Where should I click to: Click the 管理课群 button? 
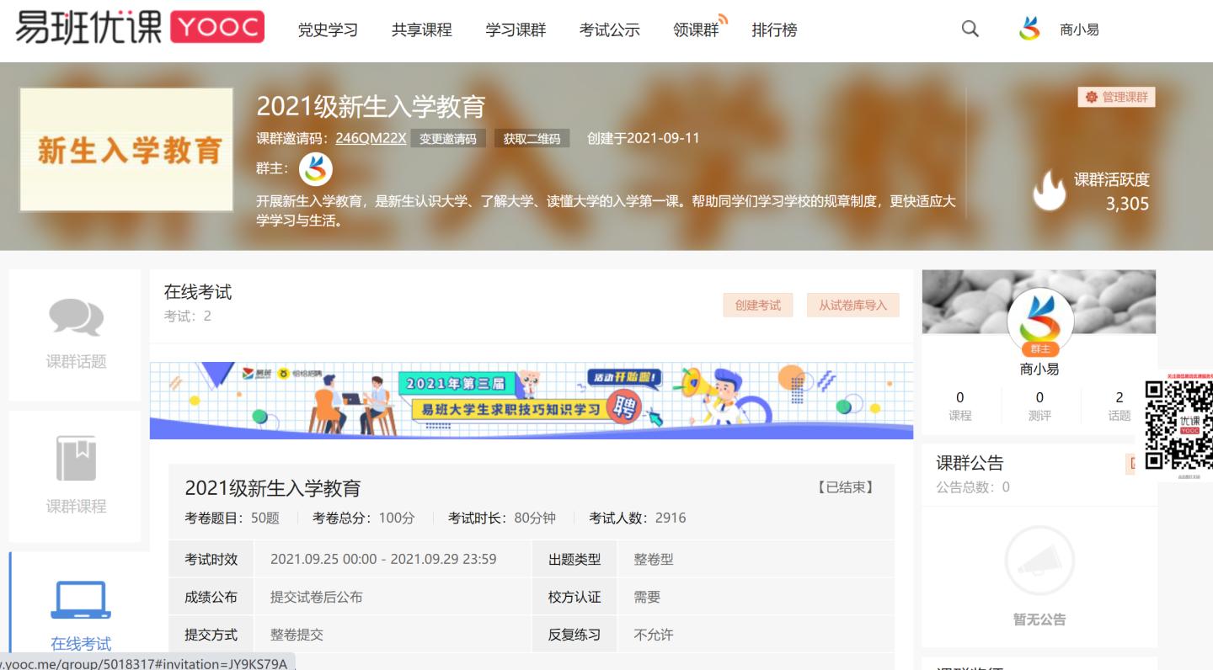pyautogui.click(x=1116, y=97)
